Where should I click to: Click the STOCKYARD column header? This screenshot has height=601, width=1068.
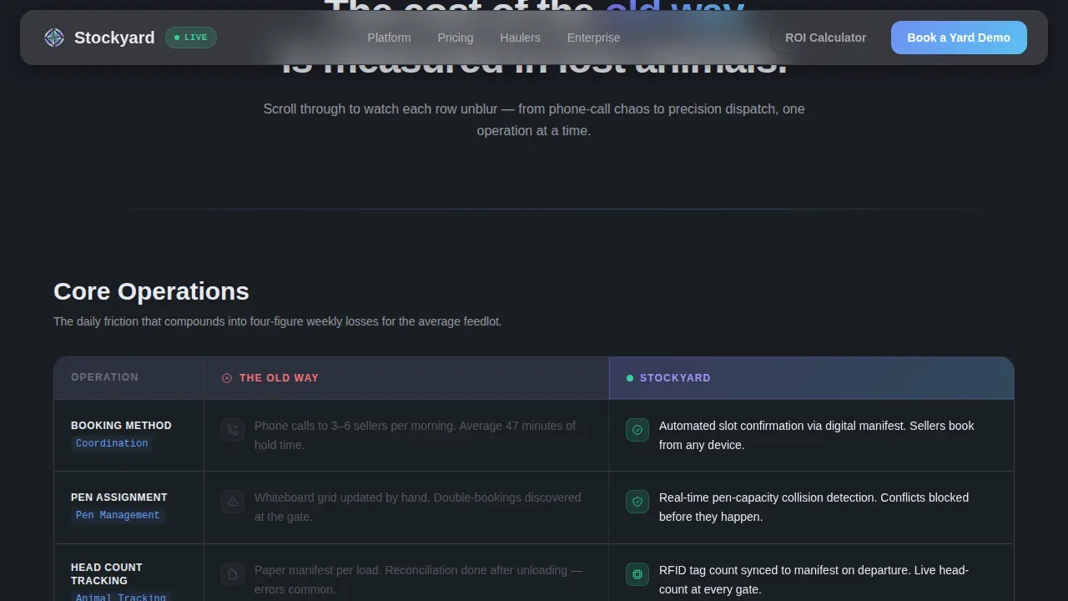click(x=675, y=378)
